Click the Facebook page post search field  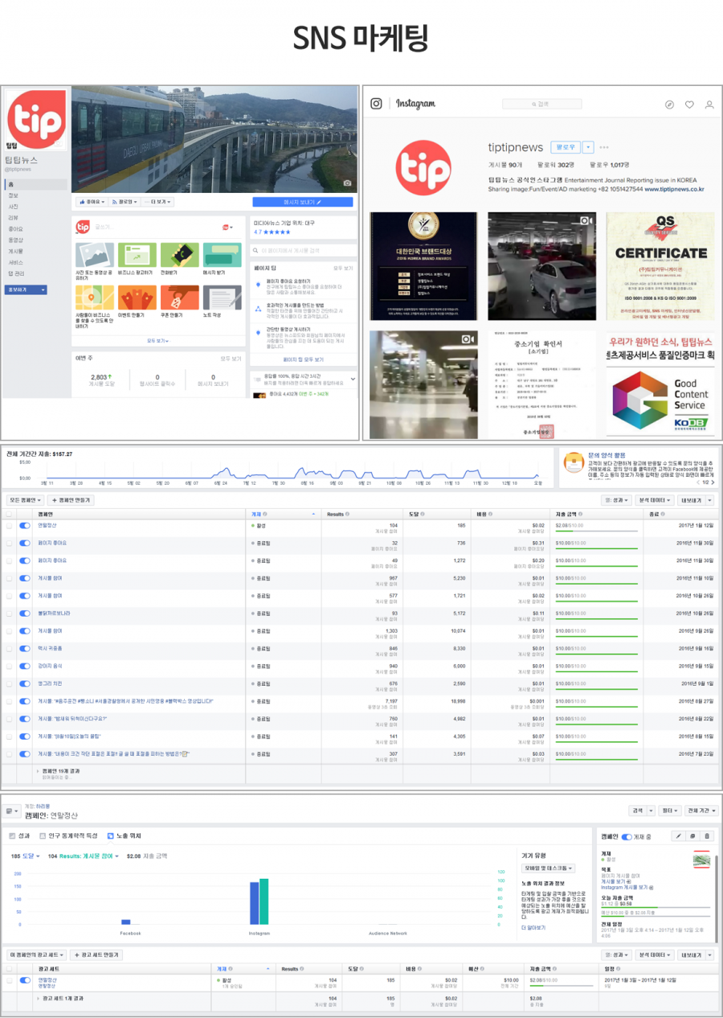pos(303,250)
